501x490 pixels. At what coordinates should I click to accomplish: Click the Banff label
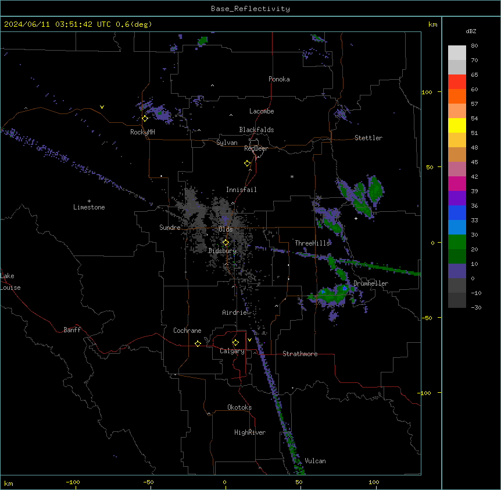click(72, 330)
